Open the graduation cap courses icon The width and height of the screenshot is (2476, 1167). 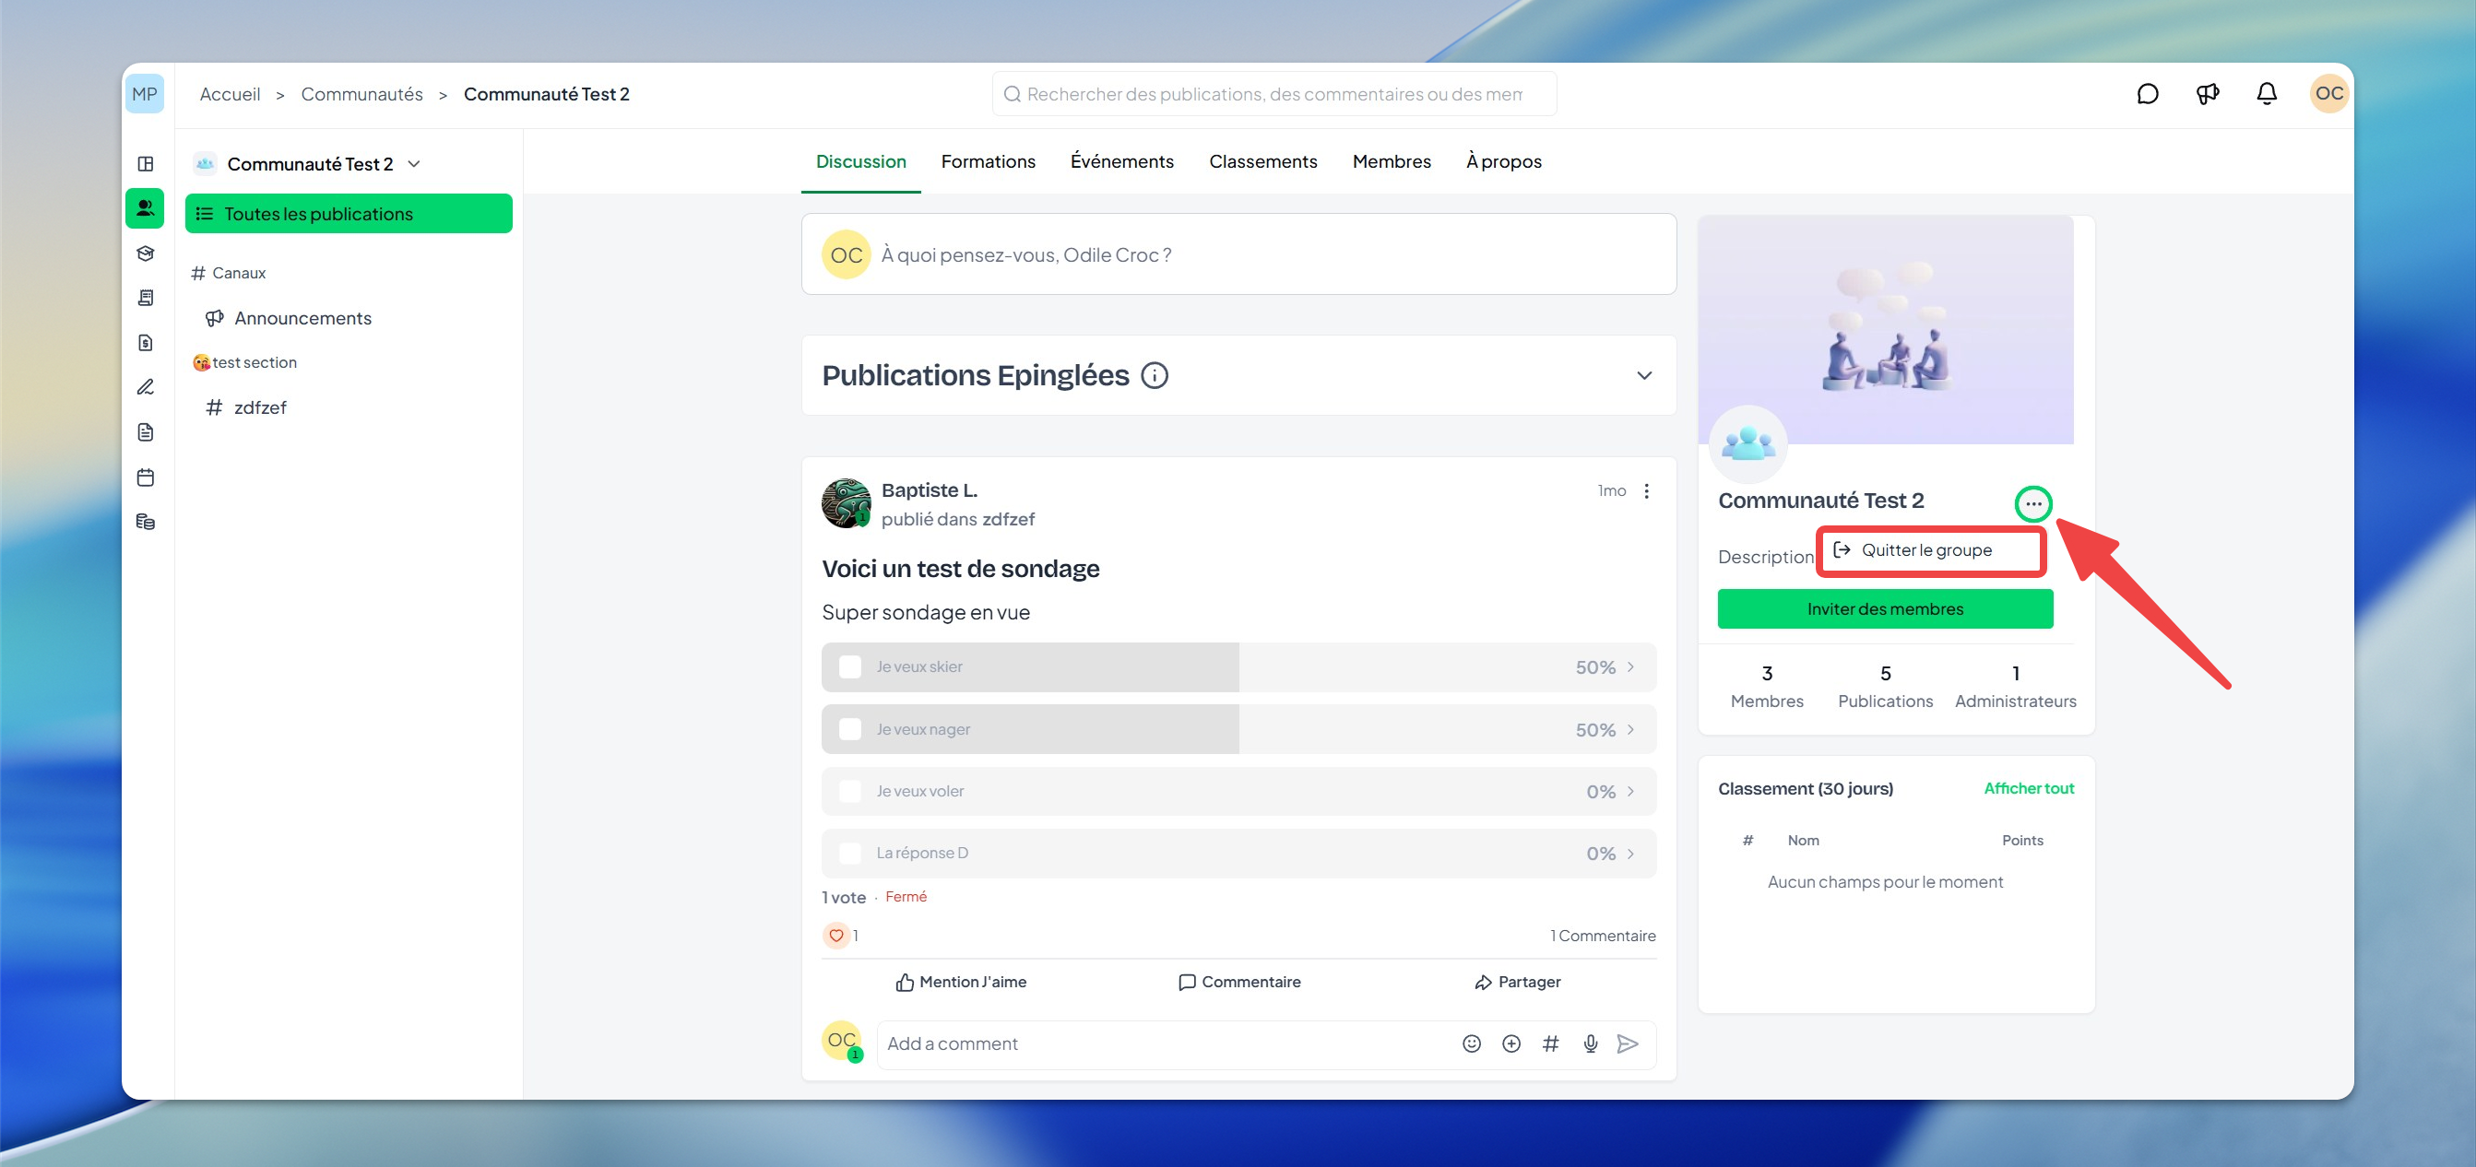coord(145,253)
